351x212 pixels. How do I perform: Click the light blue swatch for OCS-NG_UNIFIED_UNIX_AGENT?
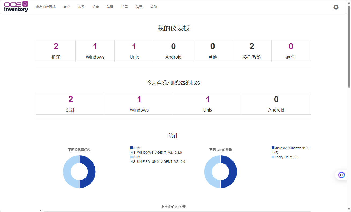tap(132, 157)
